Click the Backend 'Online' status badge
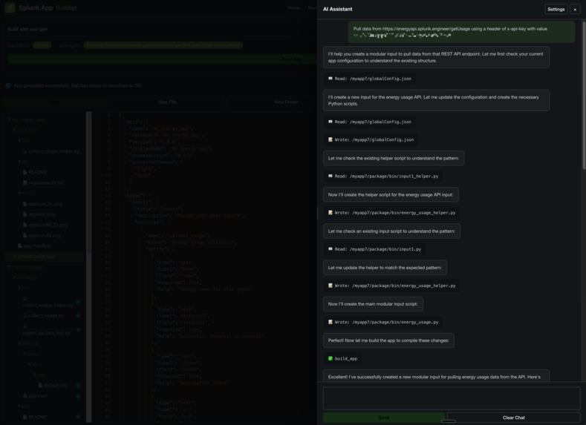 tap(42, 45)
